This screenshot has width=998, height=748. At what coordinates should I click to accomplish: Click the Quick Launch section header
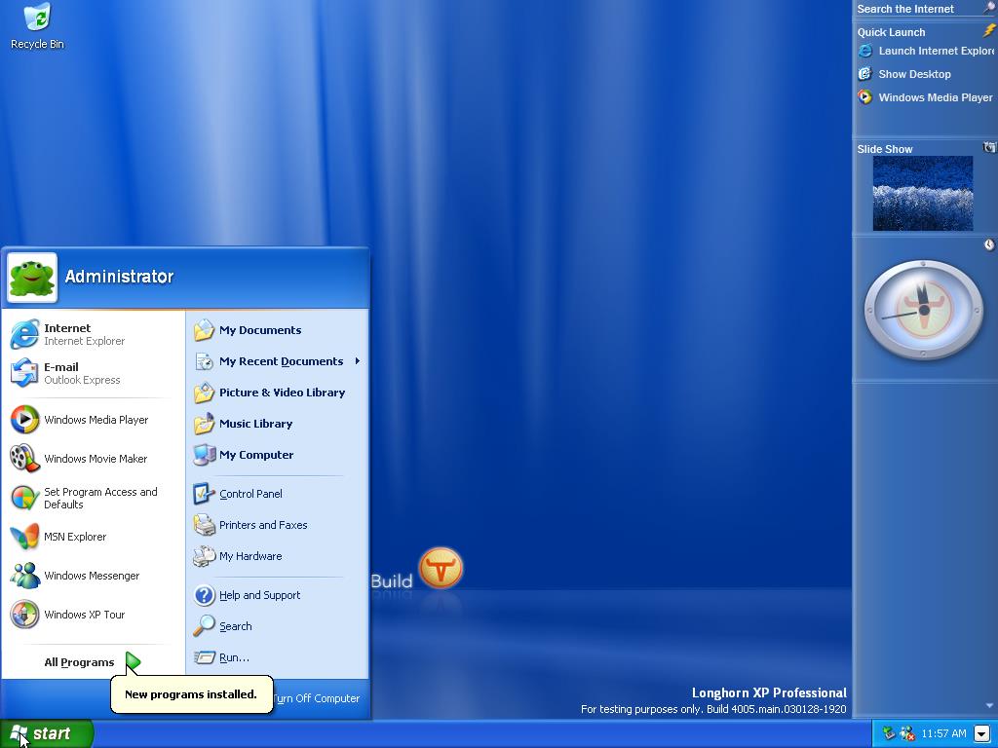click(x=891, y=32)
